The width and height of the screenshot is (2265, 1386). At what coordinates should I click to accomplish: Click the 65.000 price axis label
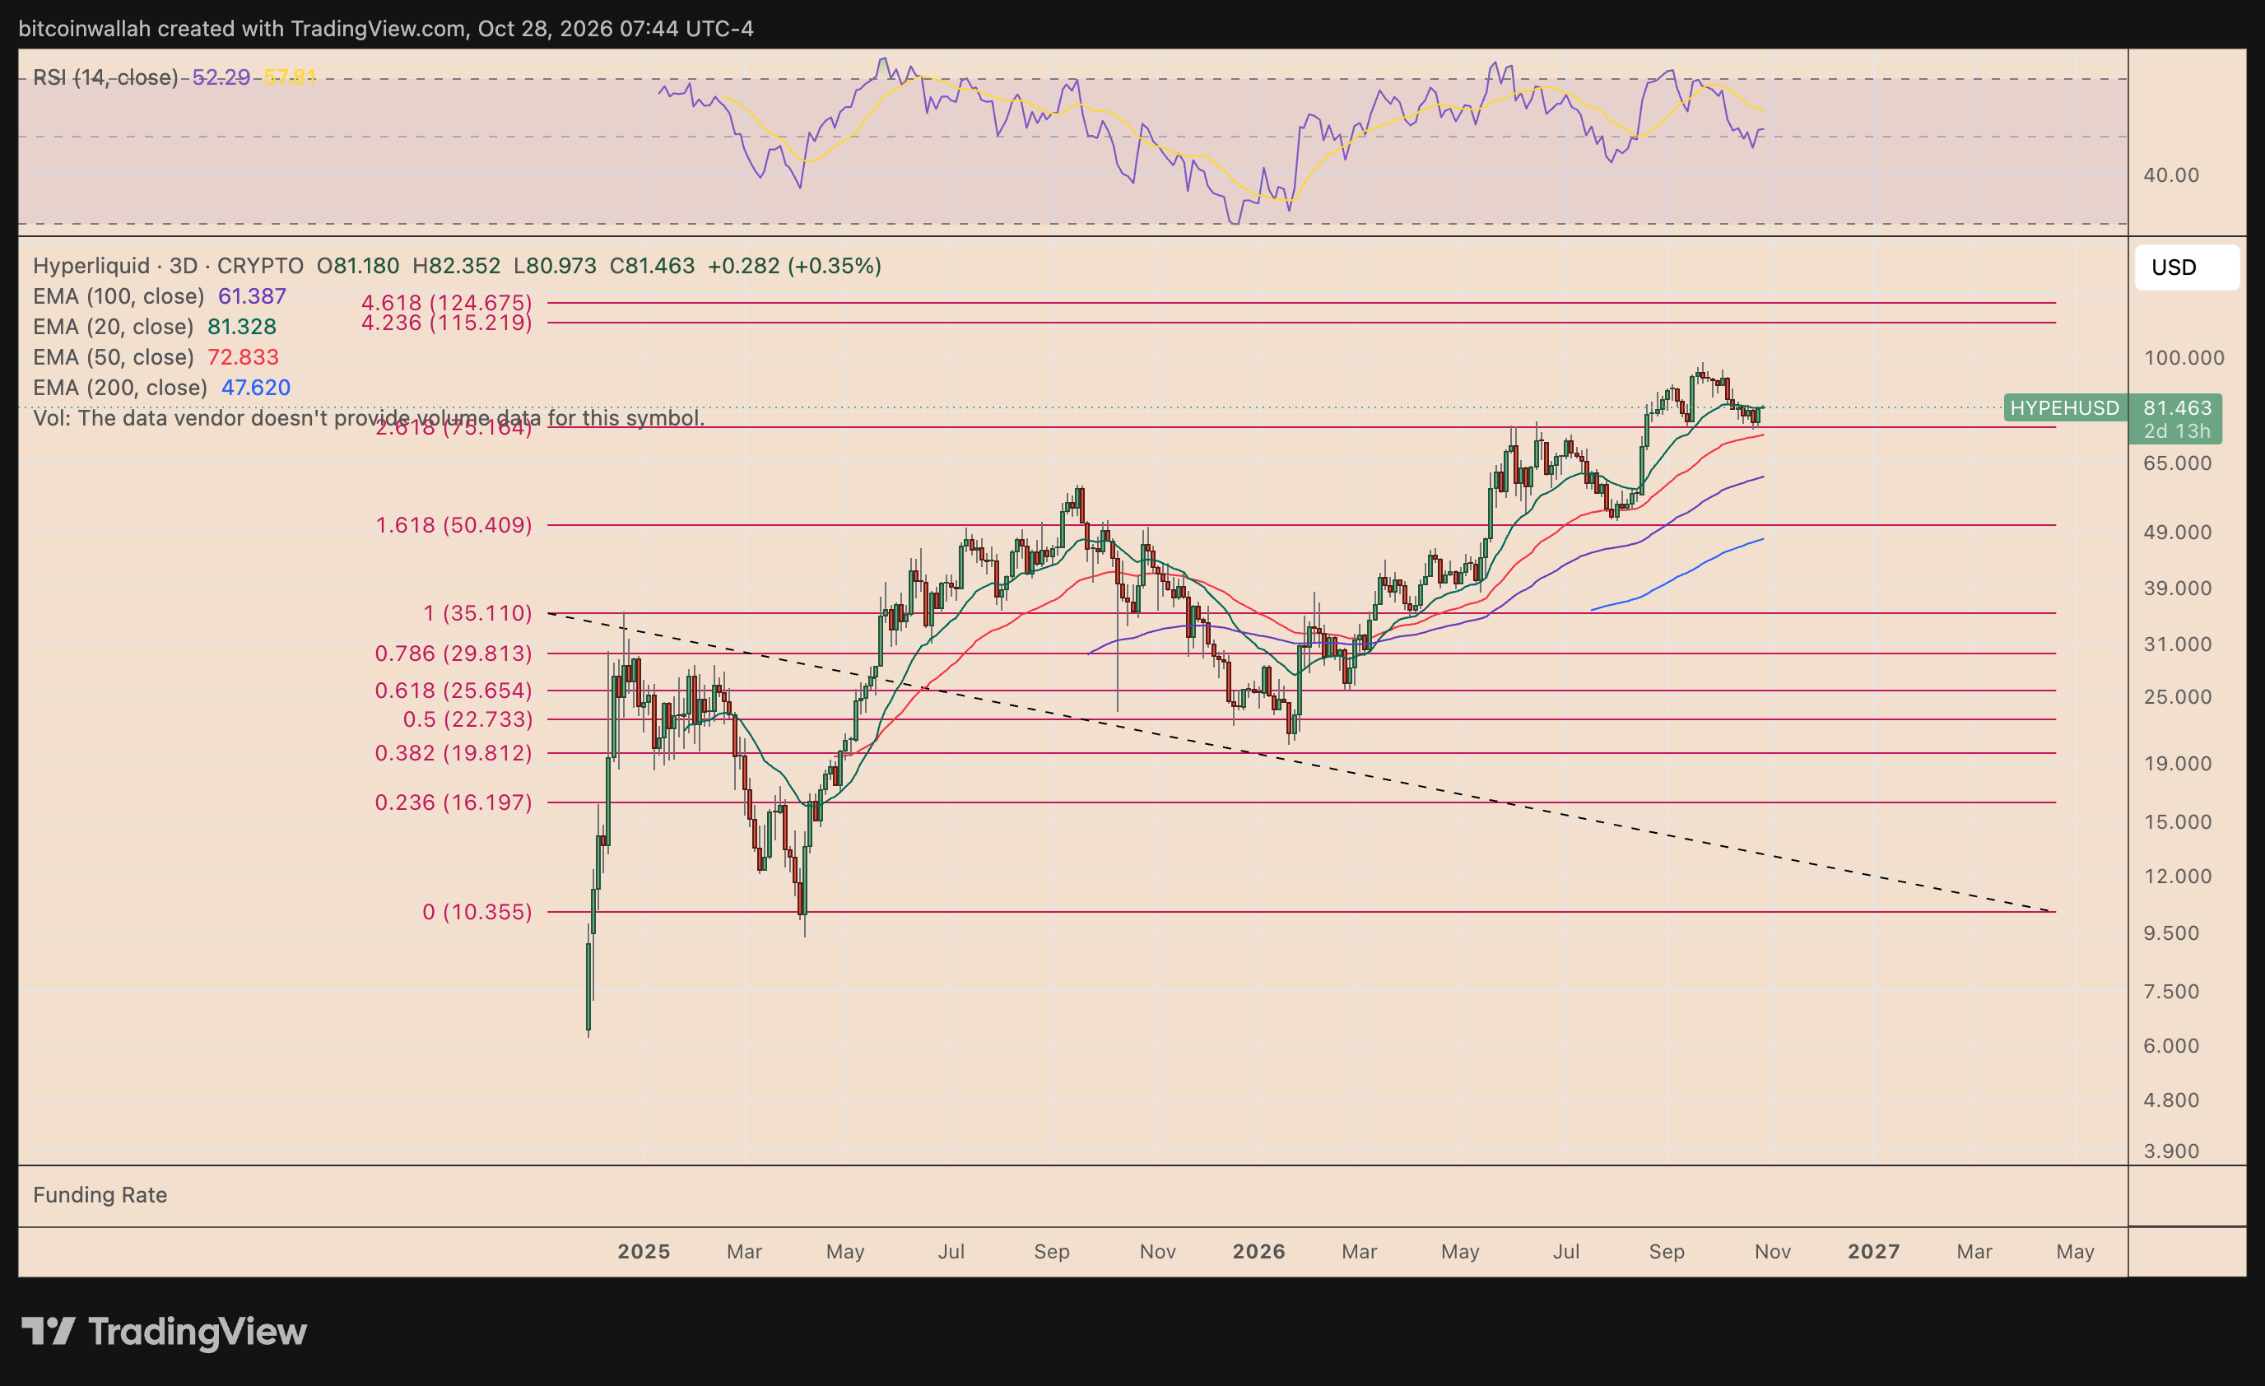(2178, 463)
